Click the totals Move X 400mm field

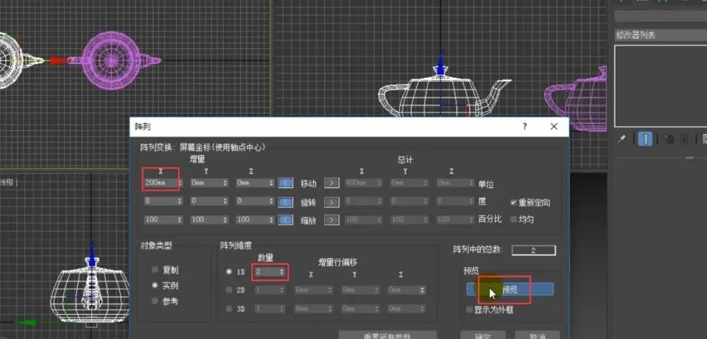(360, 183)
